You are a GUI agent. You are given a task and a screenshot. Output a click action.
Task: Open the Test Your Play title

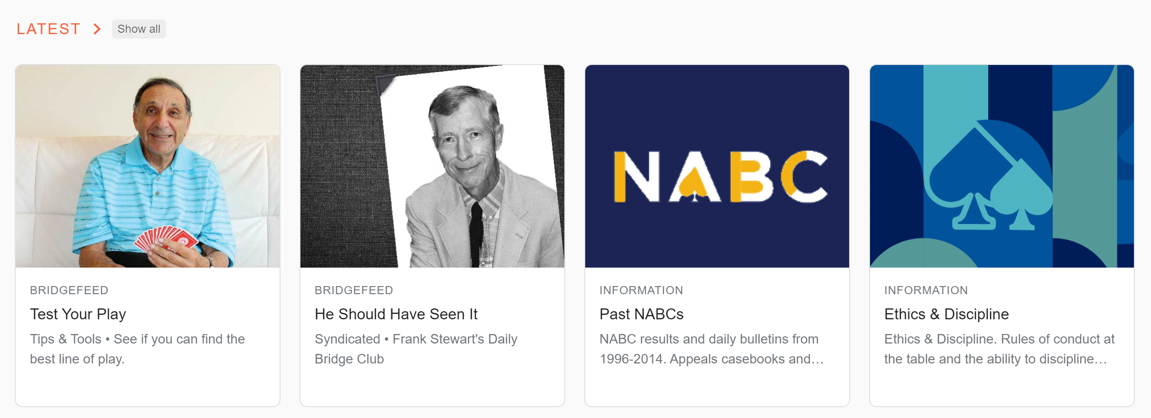point(78,314)
